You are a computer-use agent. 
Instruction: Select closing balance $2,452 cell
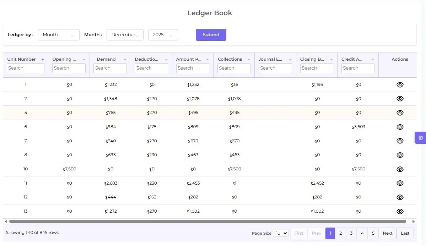317,183
